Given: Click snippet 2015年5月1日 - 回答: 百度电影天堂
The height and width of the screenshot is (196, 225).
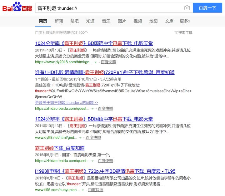Looking at the screenshot, I should [73, 155].
